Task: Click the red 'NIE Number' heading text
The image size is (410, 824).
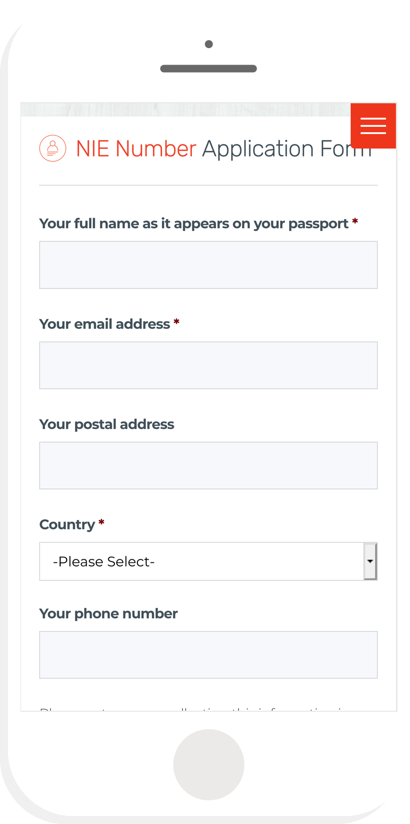Action: [136, 149]
